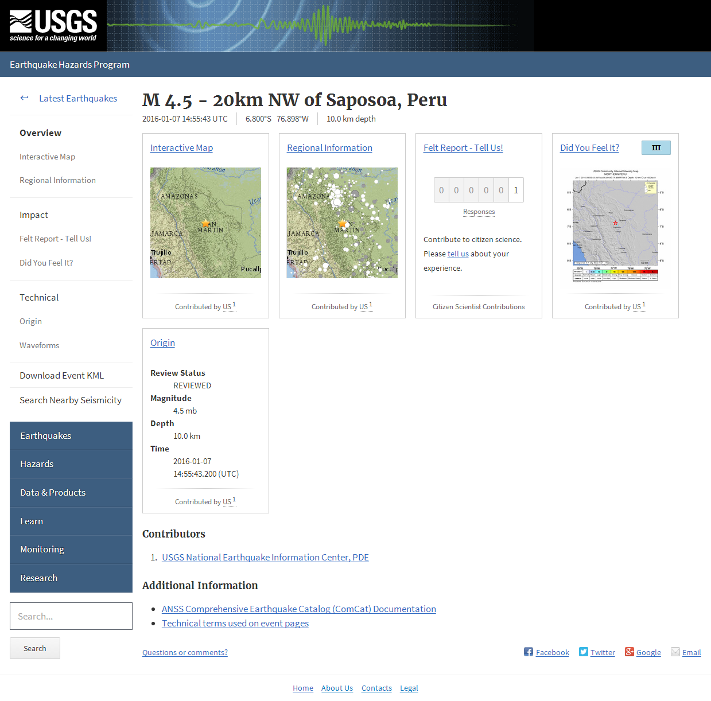Focus the Search... text field
Image resolution: width=711 pixels, height=701 pixels.
[71, 616]
